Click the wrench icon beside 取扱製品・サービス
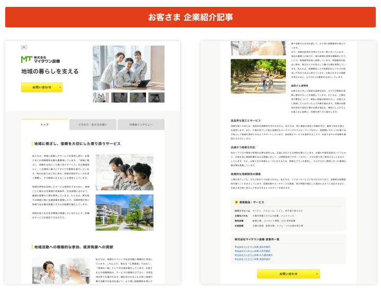 tap(237, 202)
